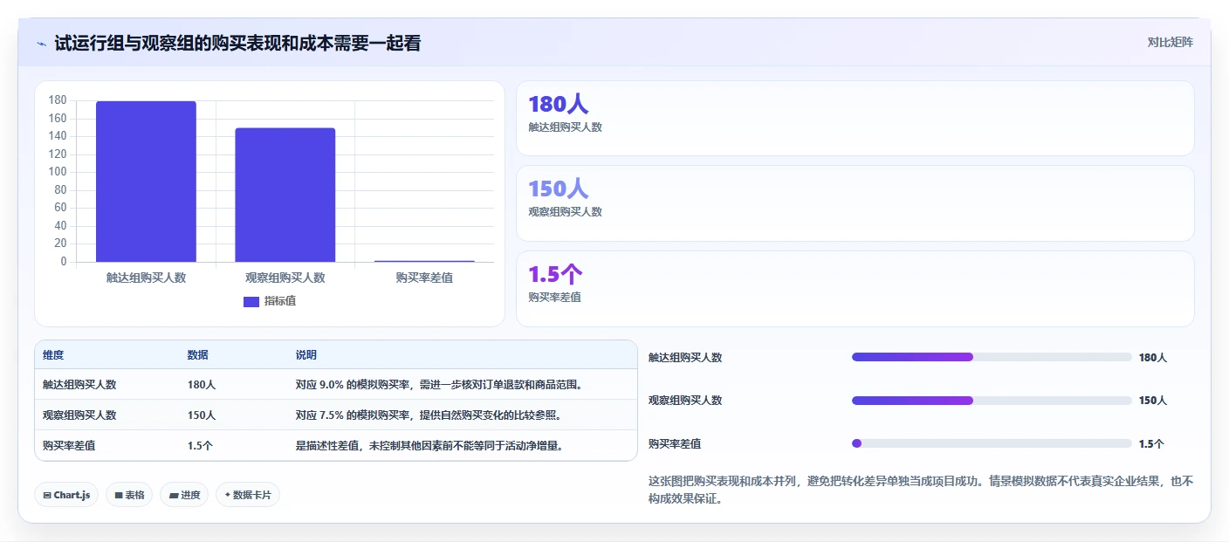This screenshot has height=542, width=1229.
Task: Click the 触达组购买人数 progress bar
Action: (992, 357)
